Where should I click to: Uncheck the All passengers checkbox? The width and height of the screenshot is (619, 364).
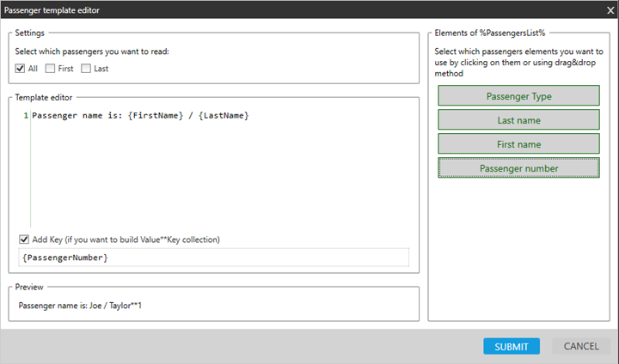click(20, 69)
